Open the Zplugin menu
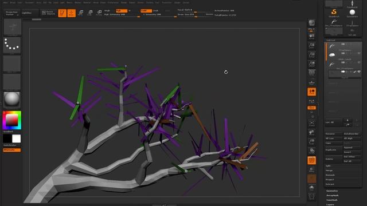Screen dimensions: 367x206 pos(177,2)
